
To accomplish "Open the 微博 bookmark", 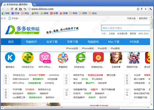I will point(64,13).
